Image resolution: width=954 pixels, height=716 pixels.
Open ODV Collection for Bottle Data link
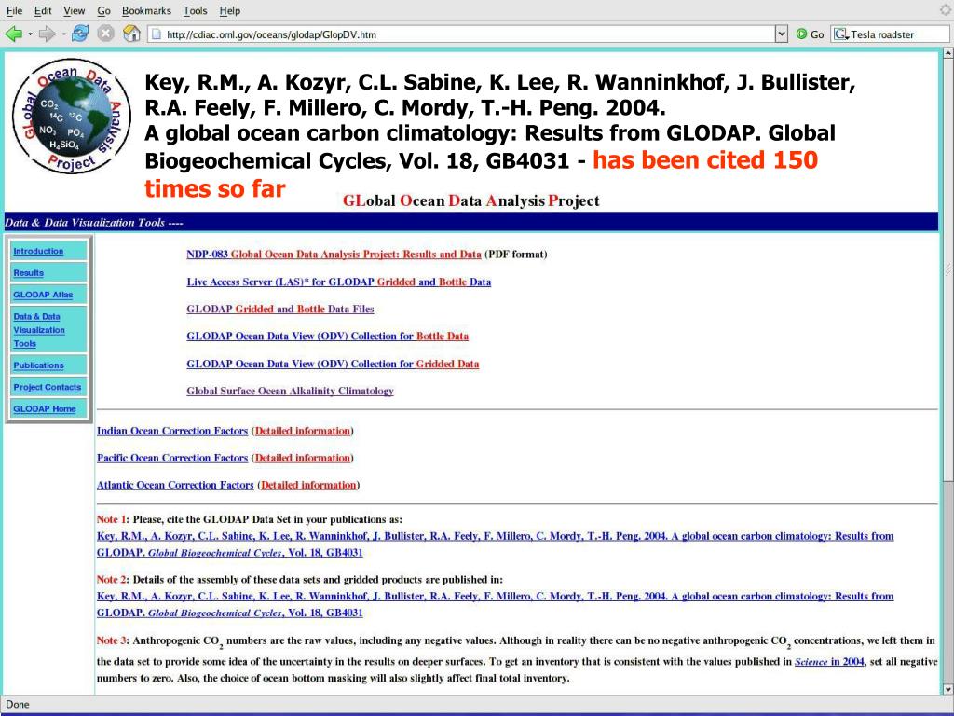pyautogui.click(x=327, y=336)
